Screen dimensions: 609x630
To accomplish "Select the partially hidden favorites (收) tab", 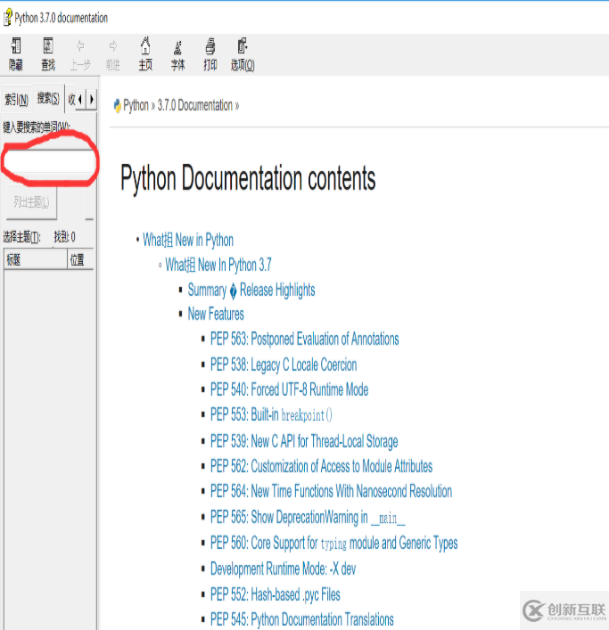I will coord(71,99).
